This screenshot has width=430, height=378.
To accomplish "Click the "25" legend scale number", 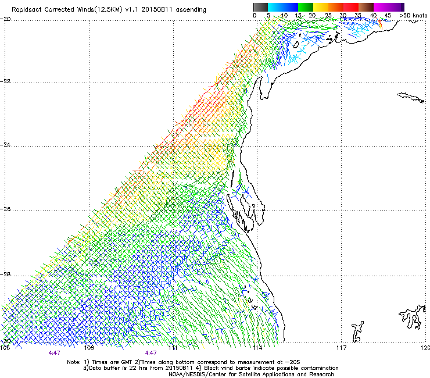I will (328, 16).
